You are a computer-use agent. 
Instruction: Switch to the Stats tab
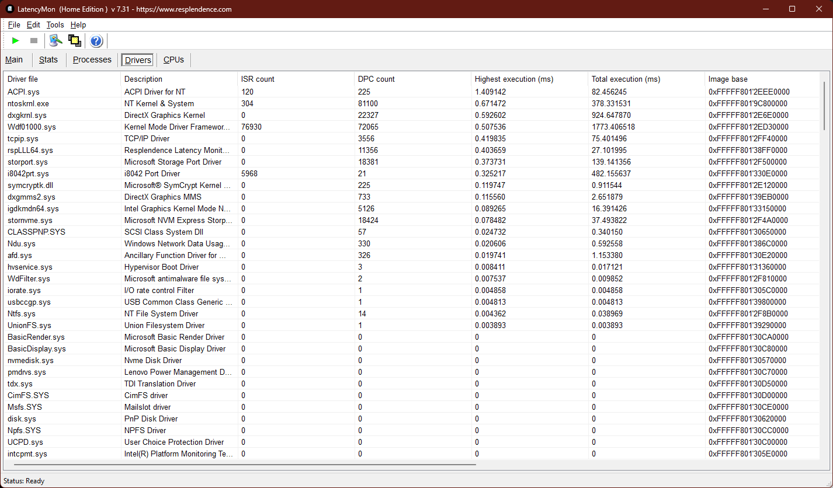[48, 60]
